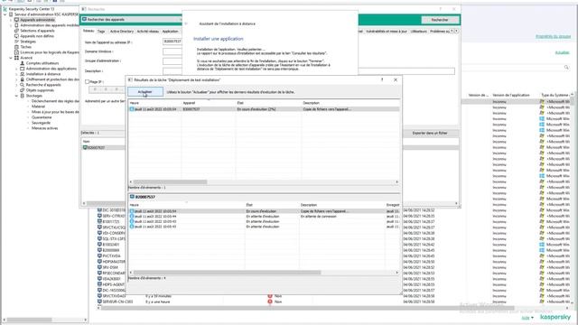This screenshot has height=325, width=578.
Task: Click red status icon on SERVEUR-CN-C503 row
Action: coord(270,302)
